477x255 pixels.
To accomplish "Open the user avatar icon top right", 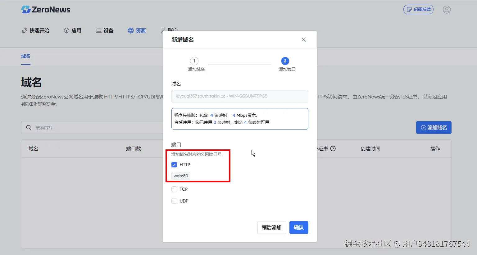I will click(x=447, y=9).
